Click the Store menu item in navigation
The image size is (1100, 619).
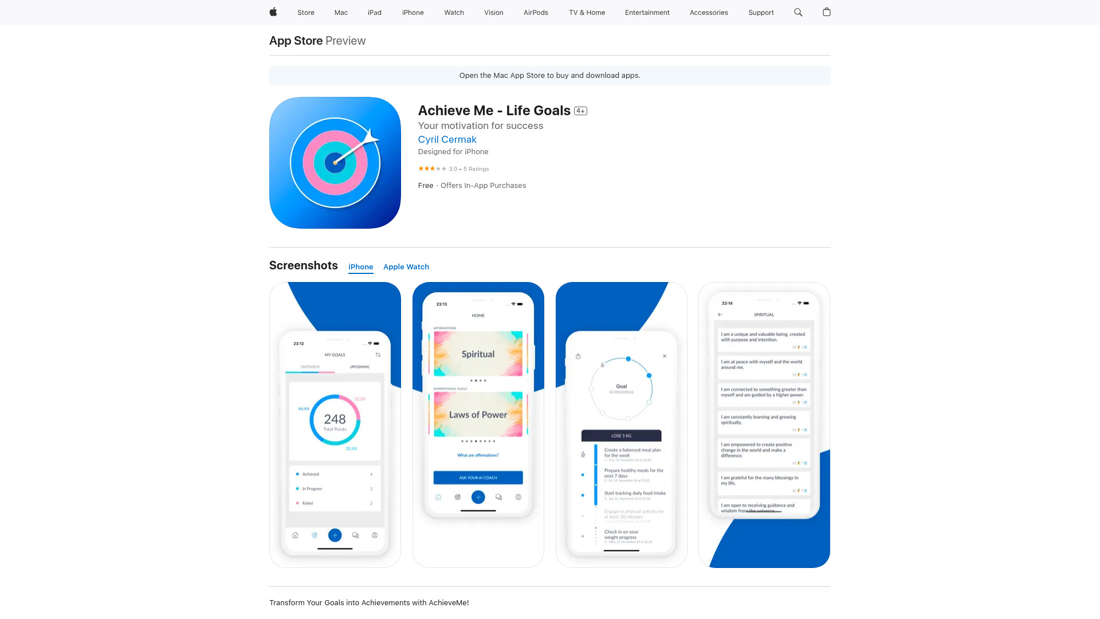(x=306, y=12)
